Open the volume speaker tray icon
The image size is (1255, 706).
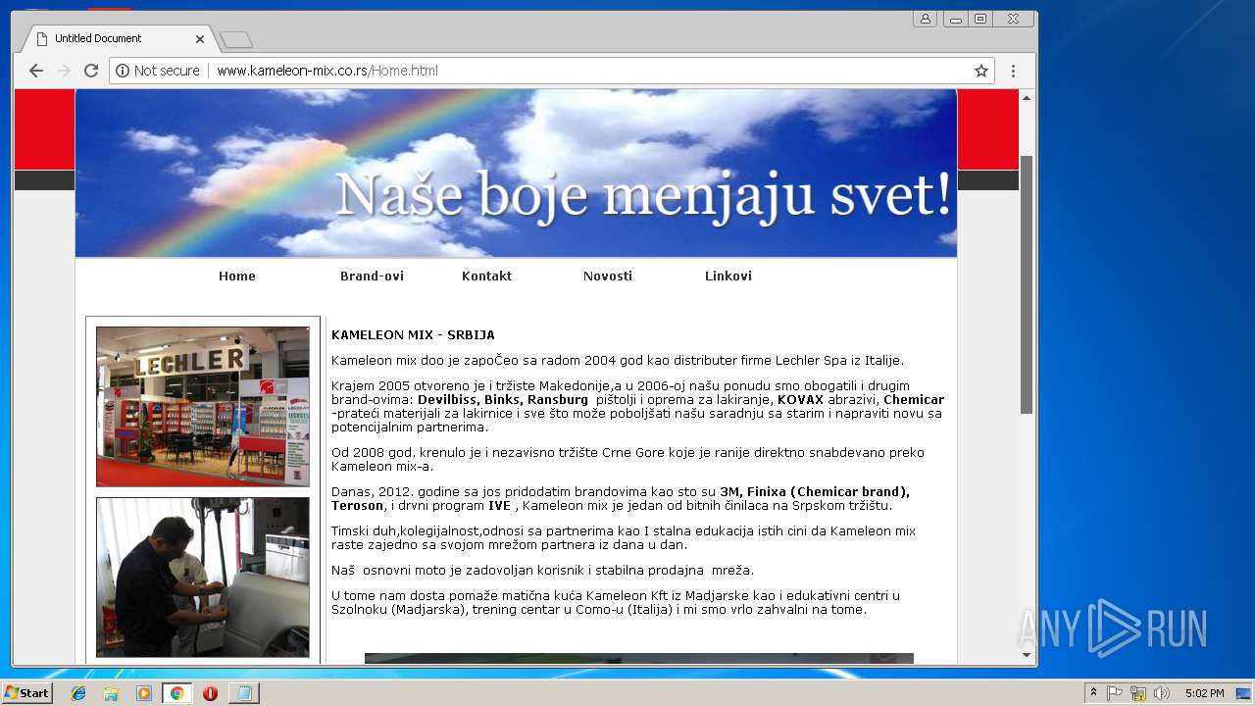tap(1161, 693)
